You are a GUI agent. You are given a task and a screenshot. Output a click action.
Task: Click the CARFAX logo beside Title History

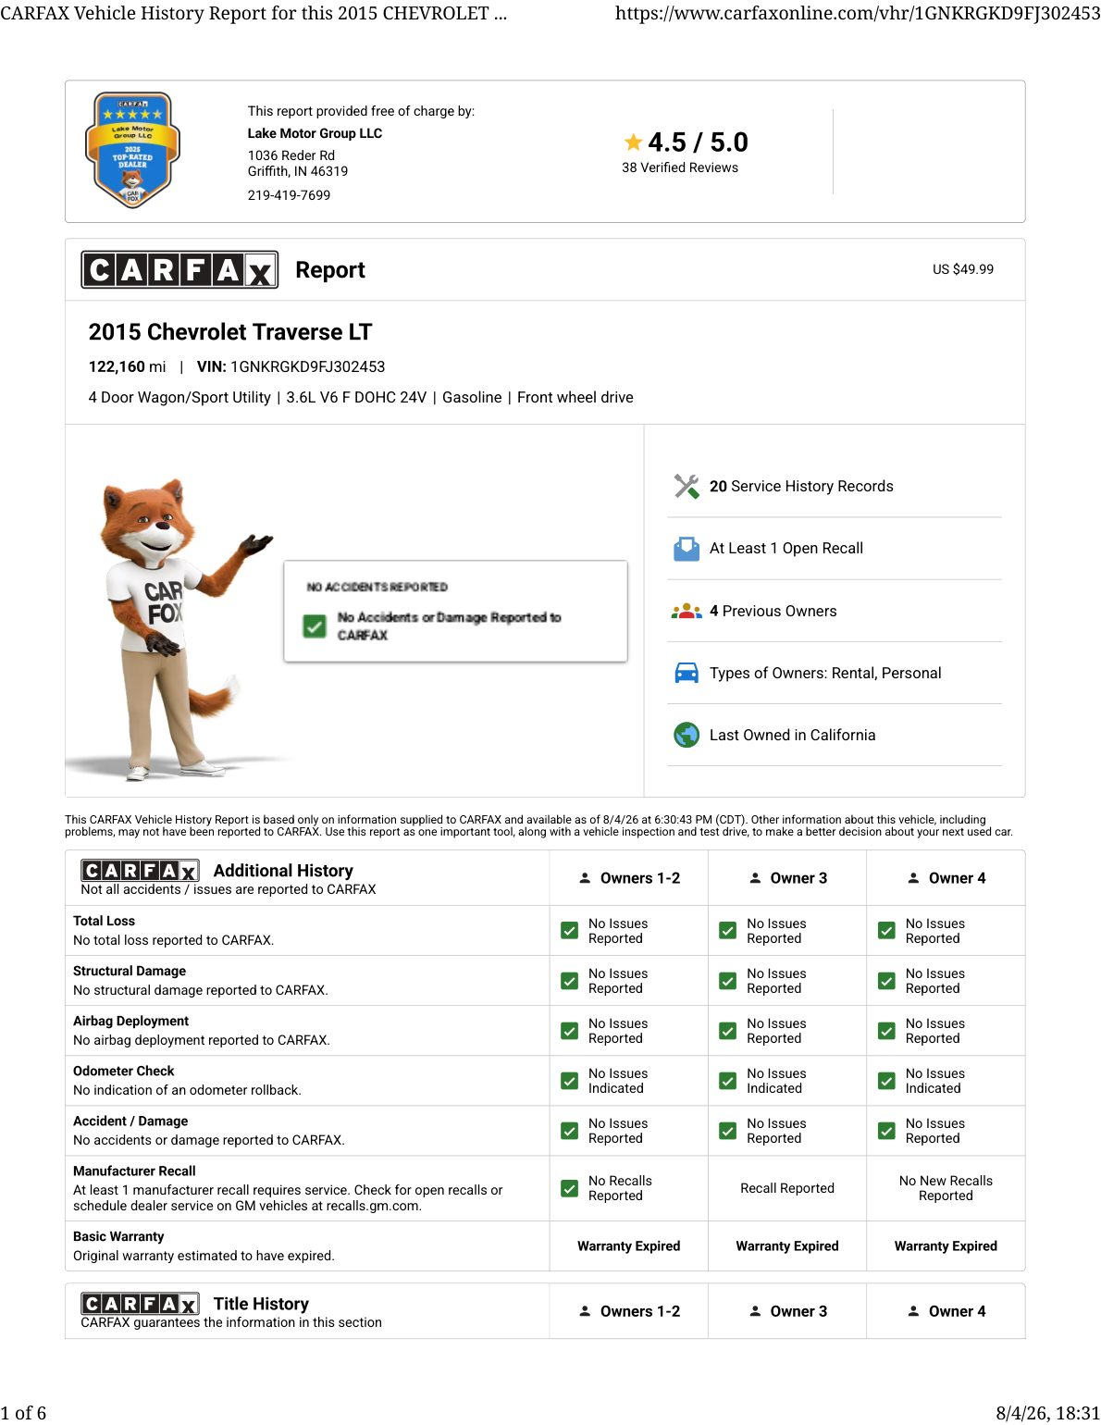[x=140, y=1304]
